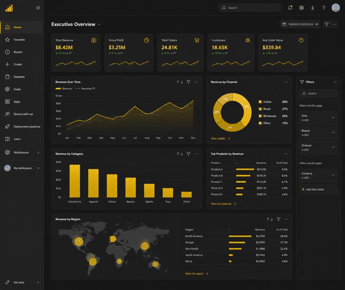
Task: Click the pie icon on the Gross Profit card
Action: pyautogui.click(x=146, y=40)
